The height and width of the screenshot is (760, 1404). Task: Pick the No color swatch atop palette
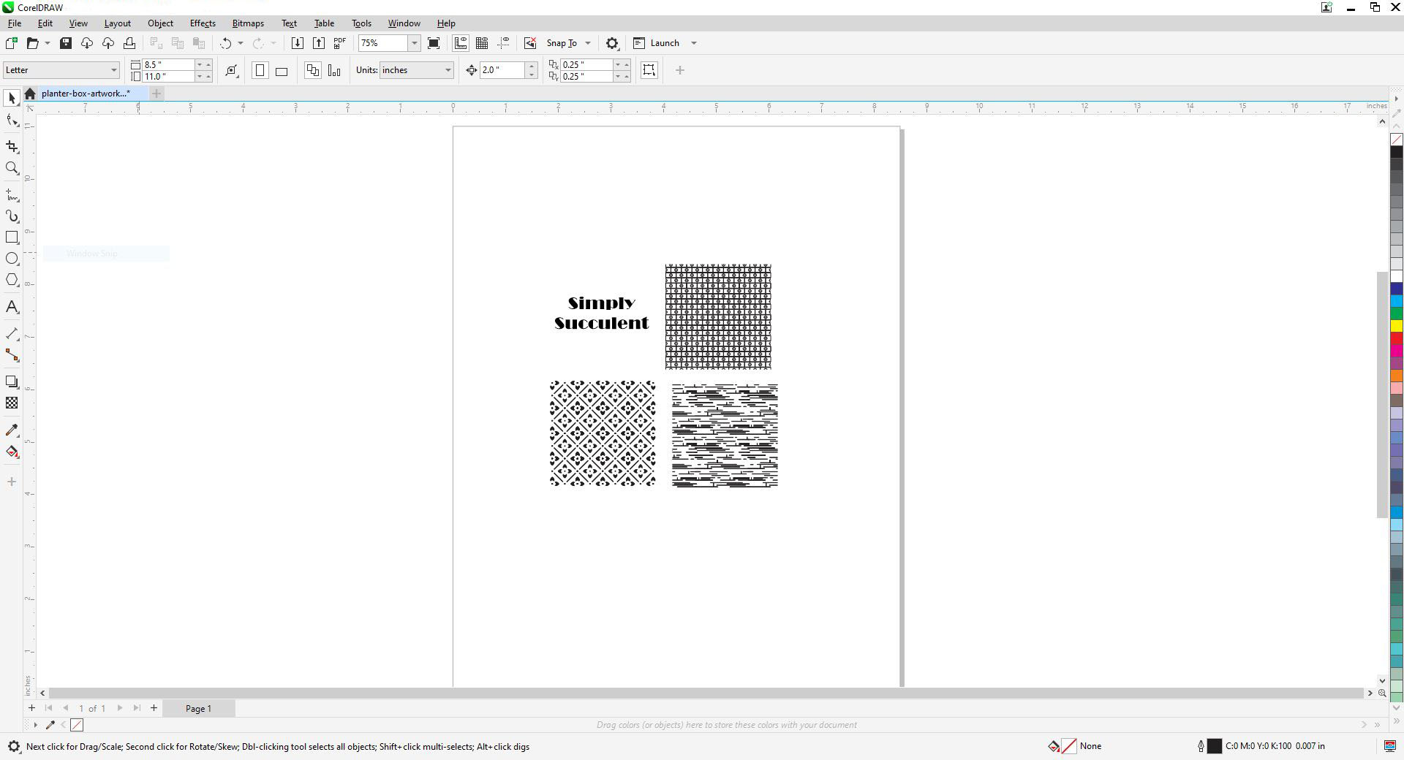(1396, 140)
